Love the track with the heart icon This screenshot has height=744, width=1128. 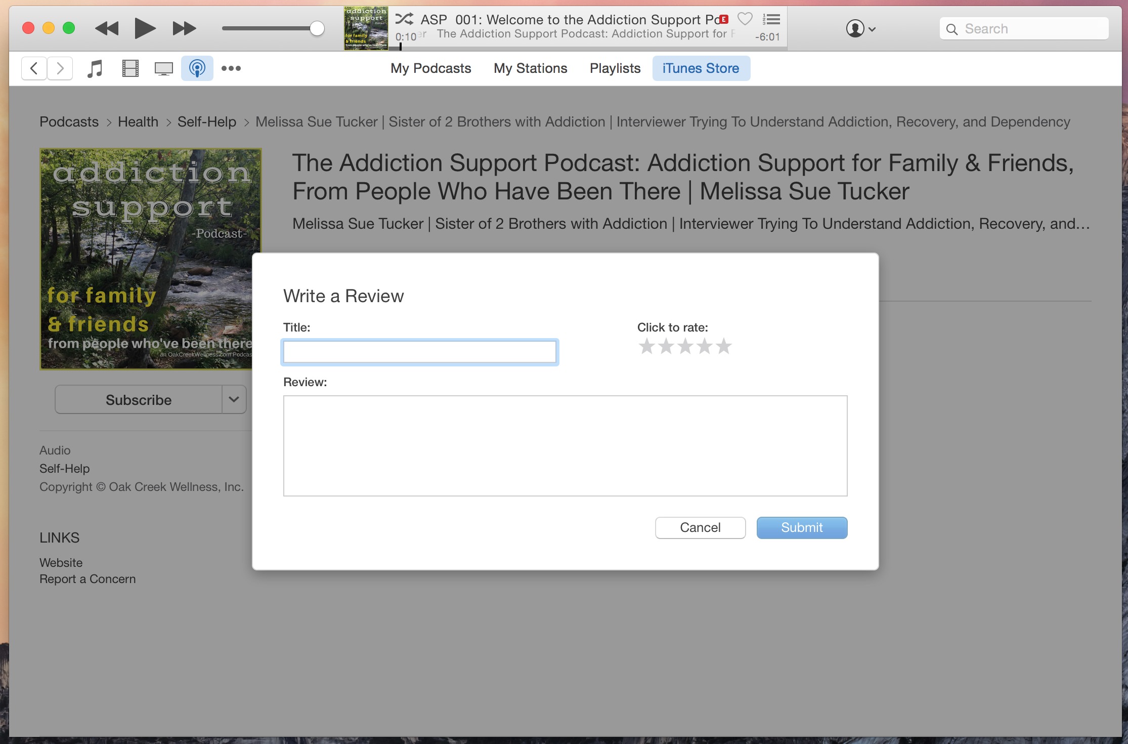(745, 19)
